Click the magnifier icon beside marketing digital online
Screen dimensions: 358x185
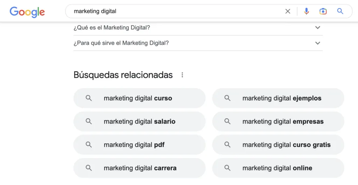(x=227, y=168)
